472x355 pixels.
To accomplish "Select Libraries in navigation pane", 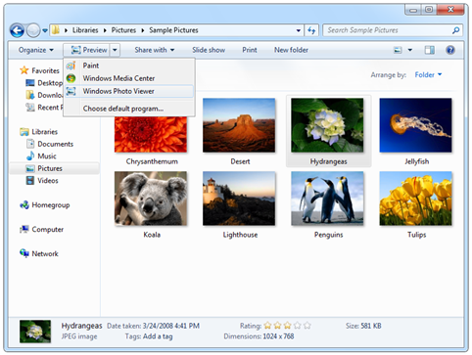I will (x=44, y=132).
